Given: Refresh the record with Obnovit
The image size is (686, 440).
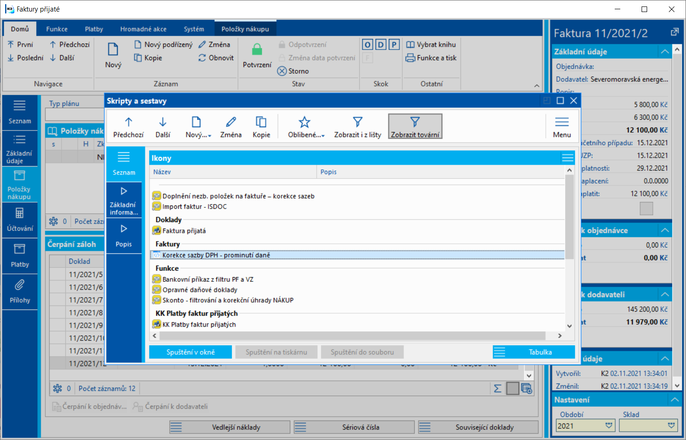Looking at the screenshot, I should click(x=216, y=58).
